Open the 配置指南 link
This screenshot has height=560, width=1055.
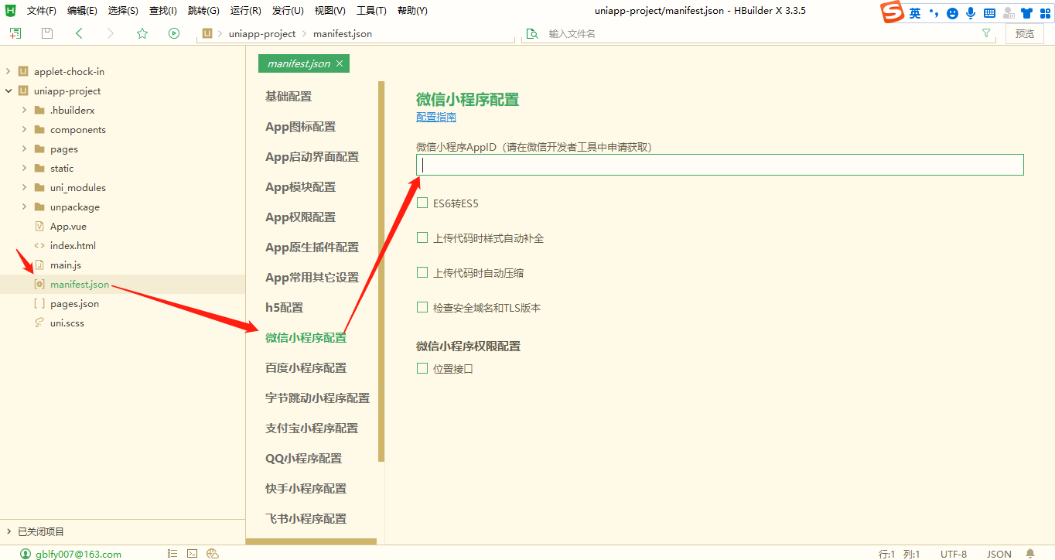pyautogui.click(x=436, y=117)
